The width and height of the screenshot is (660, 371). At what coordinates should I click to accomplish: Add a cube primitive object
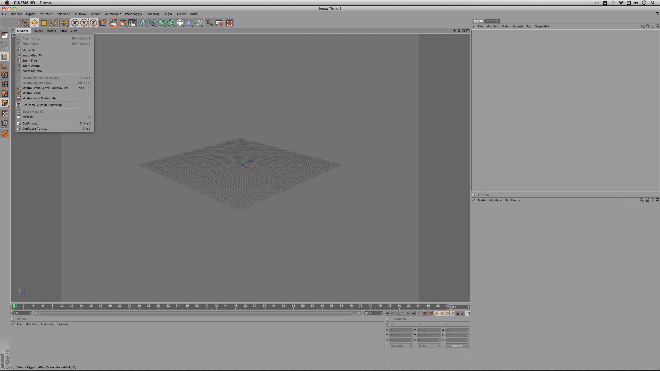(143, 23)
